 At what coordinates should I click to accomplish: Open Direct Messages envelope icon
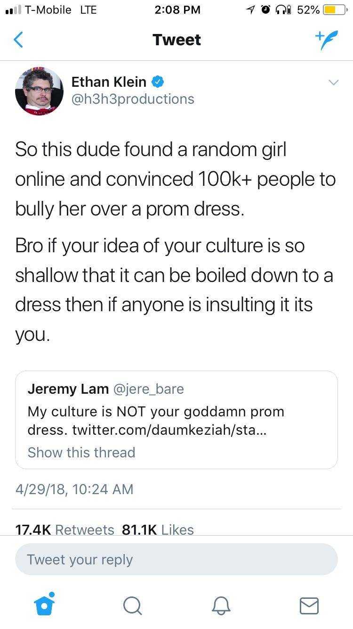[309, 606]
